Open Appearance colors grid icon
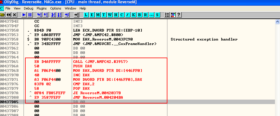Image resolution: width=280 pixels, height=116 pixels. pos(173,15)
